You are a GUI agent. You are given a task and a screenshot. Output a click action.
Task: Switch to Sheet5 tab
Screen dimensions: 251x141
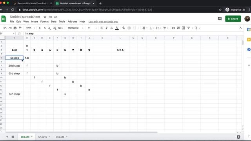click(43, 137)
